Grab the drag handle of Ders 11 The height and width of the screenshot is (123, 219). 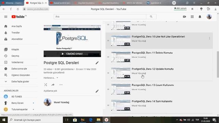tap(108, 57)
